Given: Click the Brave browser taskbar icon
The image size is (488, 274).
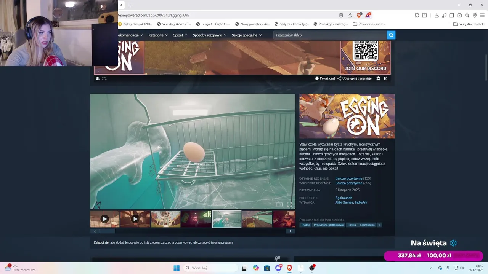Looking at the screenshot, I should point(289,268).
